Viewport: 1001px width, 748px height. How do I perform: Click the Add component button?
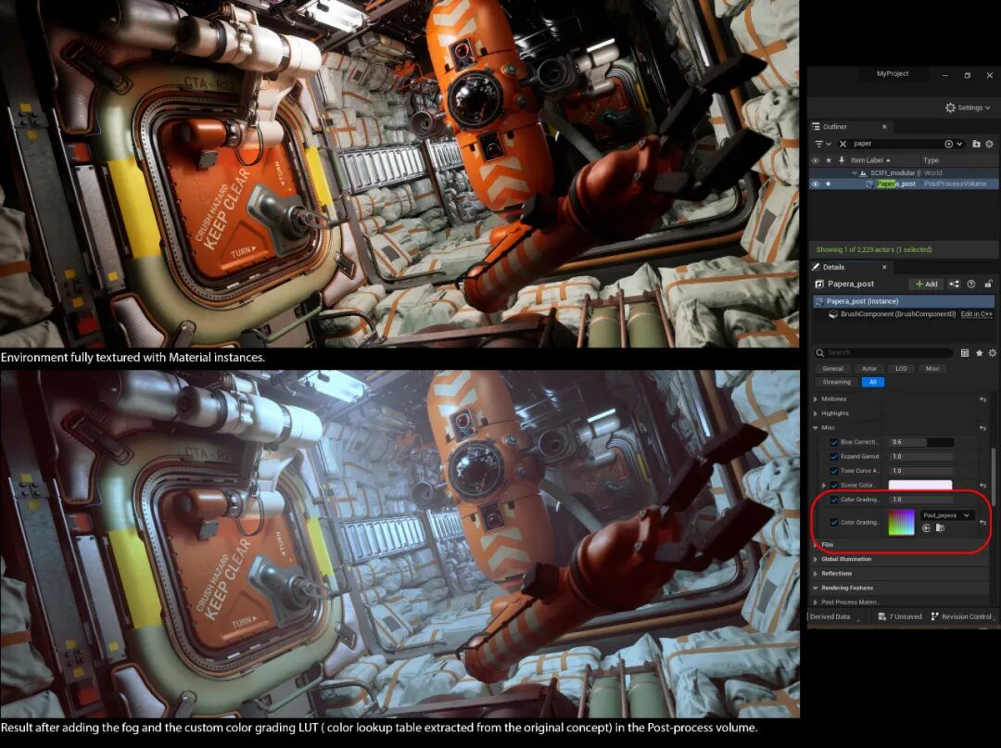click(926, 284)
